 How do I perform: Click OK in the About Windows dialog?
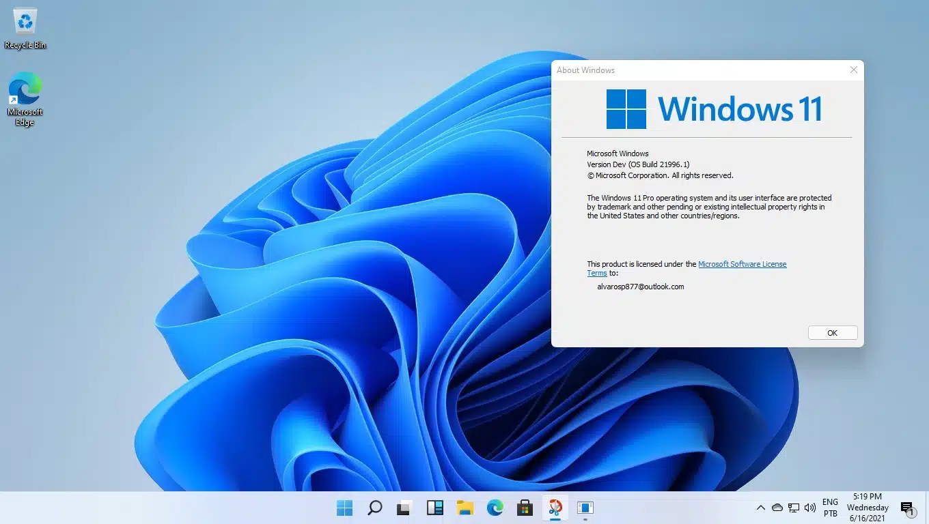click(832, 333)
